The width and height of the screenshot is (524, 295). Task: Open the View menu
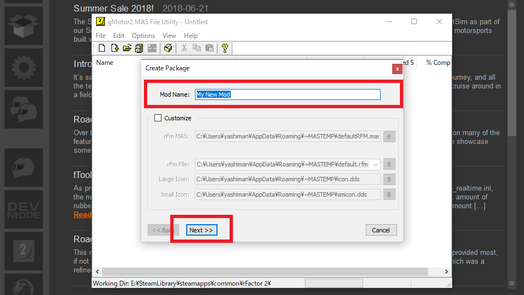[169, 36]
